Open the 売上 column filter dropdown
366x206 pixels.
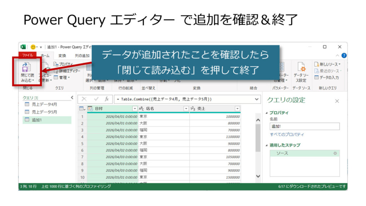click(237, 108)
